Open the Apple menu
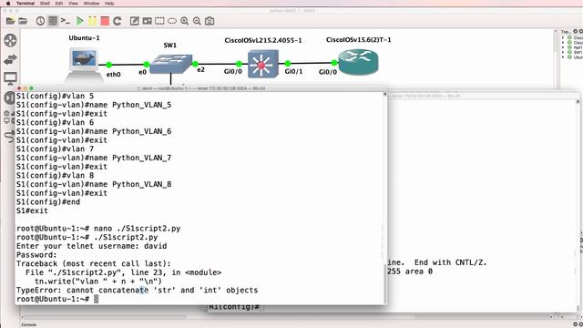This screenshot has height=328, width=583. click(8, 3)
